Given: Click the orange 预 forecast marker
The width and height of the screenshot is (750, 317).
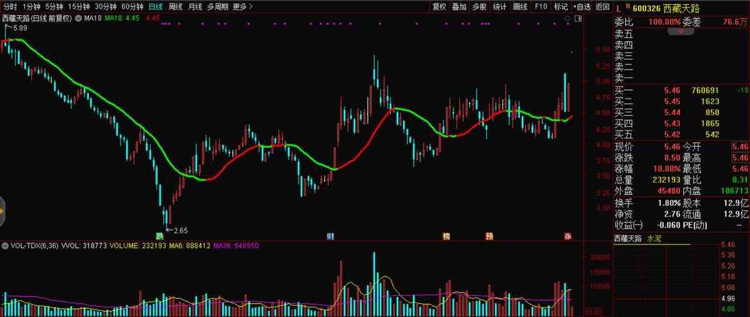Looking at the screenshot, I should click(489, 236).
